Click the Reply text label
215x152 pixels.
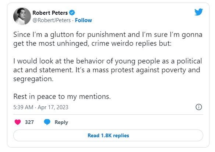(61, 122)
